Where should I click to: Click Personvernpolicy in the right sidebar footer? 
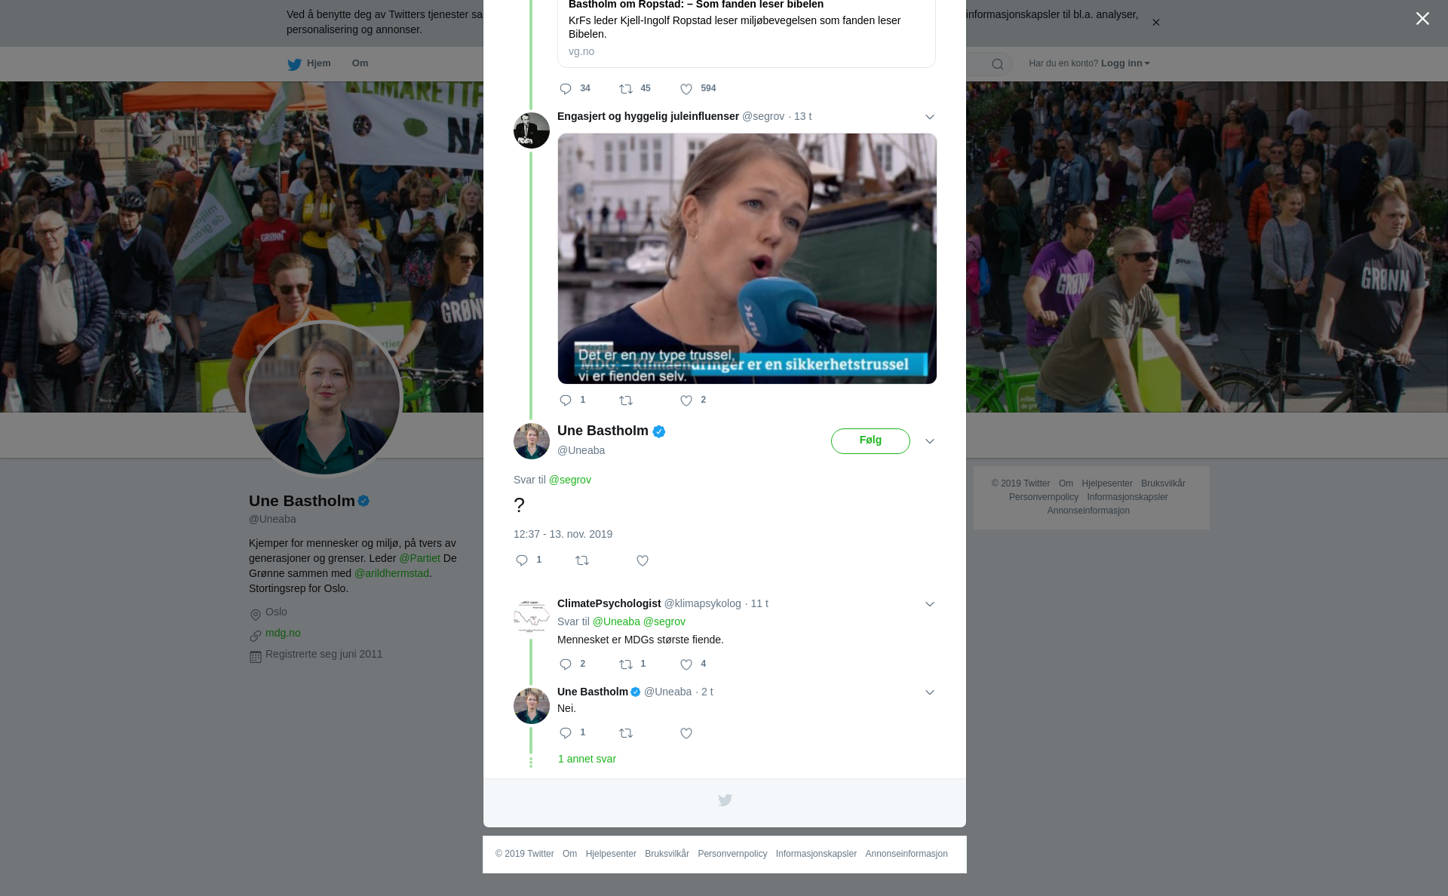[1044, 497]
